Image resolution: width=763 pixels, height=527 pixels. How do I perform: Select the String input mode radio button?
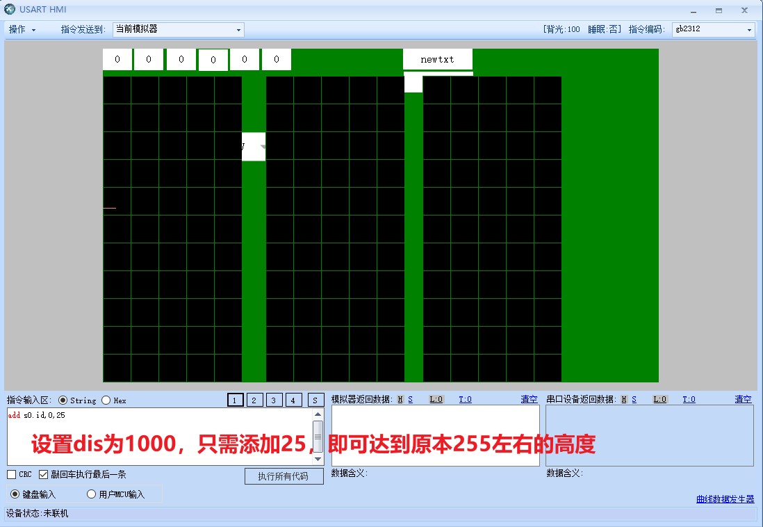pos(63,400)
